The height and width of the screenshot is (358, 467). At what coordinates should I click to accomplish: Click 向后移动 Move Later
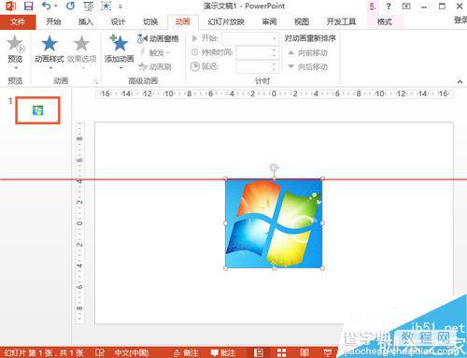click(308, 66)
